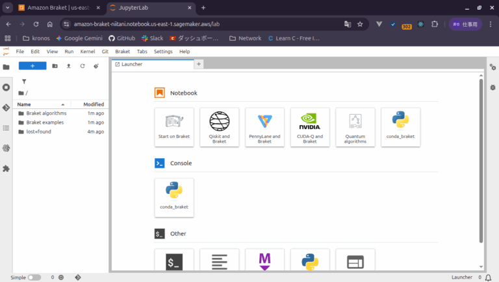Open the kronos bookmark folder
499x282 pixels.
pyautogui.click(x=36, y=38)
